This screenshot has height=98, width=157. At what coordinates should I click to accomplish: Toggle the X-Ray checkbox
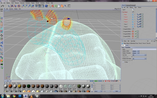(x=123, y=62)
